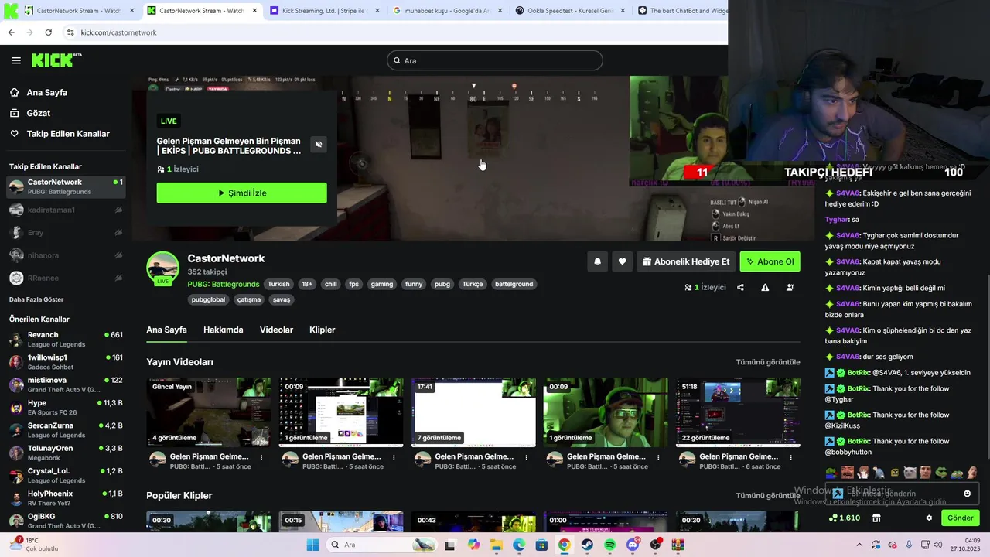Expand Daha Fazla Göster in sidebar
Screen dimensions: 990x557
click(36, 299)
